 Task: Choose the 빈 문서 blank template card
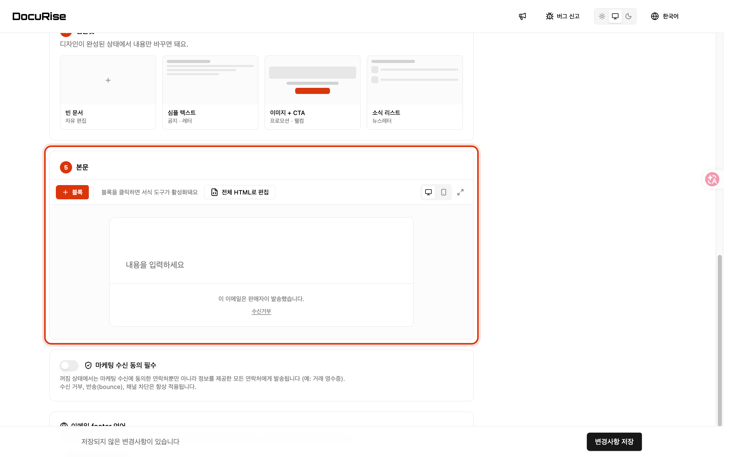(x=108, y=92)
